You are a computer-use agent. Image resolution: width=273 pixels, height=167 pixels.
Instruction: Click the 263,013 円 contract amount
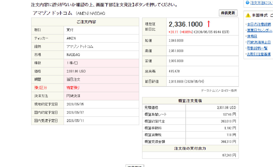coord(228,121)
